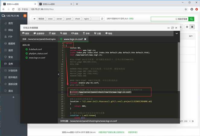
Task: Open 网站 websites in panel sidebar
Action: (x=11, y=30)
